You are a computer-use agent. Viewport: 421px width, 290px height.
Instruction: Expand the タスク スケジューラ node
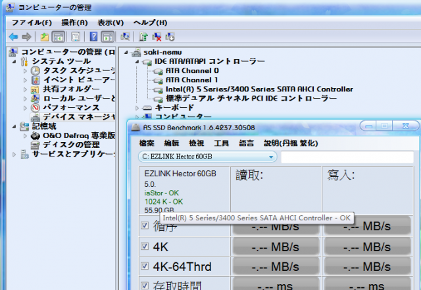(x=25, y=71)
